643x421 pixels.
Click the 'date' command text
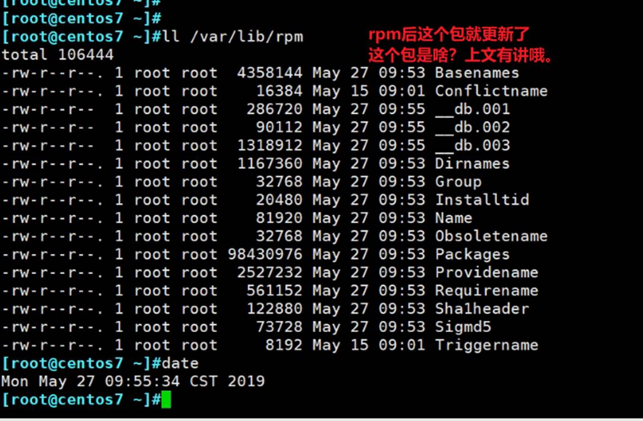coord(180,363)
